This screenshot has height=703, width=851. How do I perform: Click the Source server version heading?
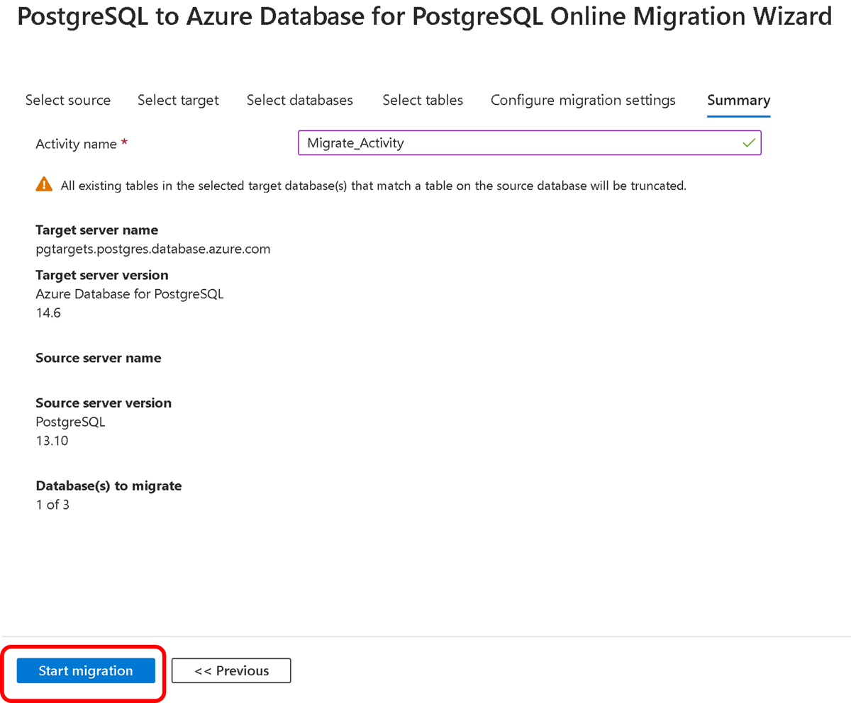104,403
